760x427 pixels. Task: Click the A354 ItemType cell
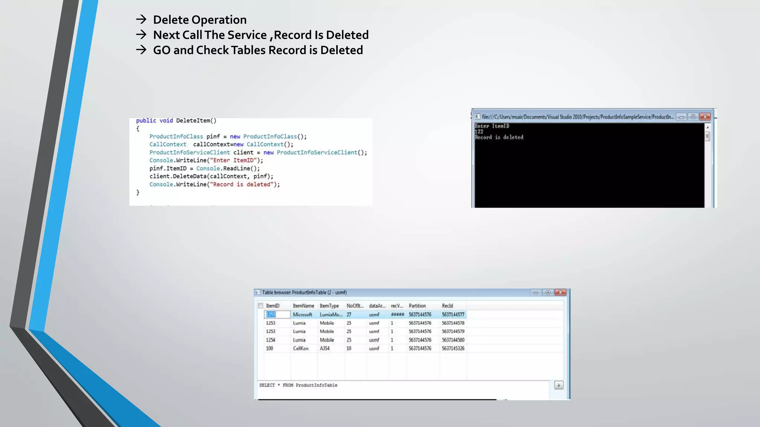click(x=325, y=348)
